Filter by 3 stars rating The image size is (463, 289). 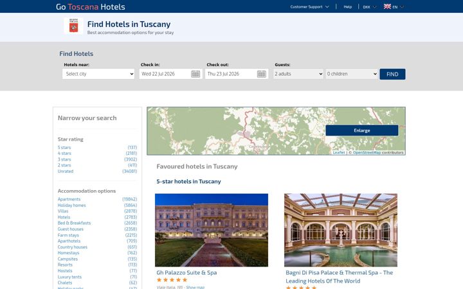(64, 159)
